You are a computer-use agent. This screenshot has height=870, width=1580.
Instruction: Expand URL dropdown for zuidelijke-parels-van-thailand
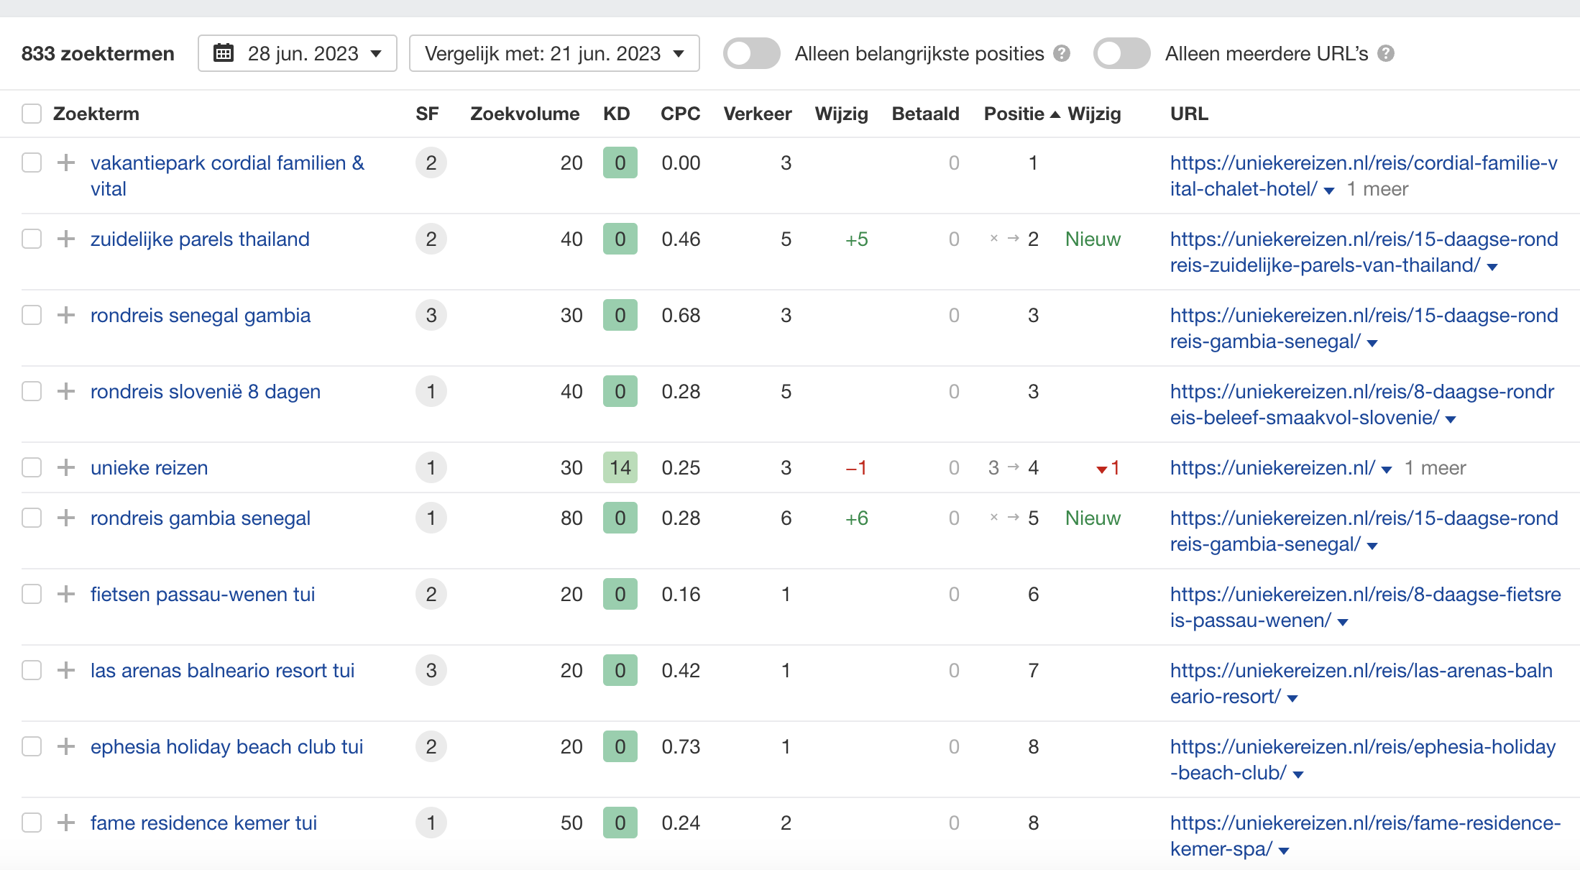point(1492,267)
